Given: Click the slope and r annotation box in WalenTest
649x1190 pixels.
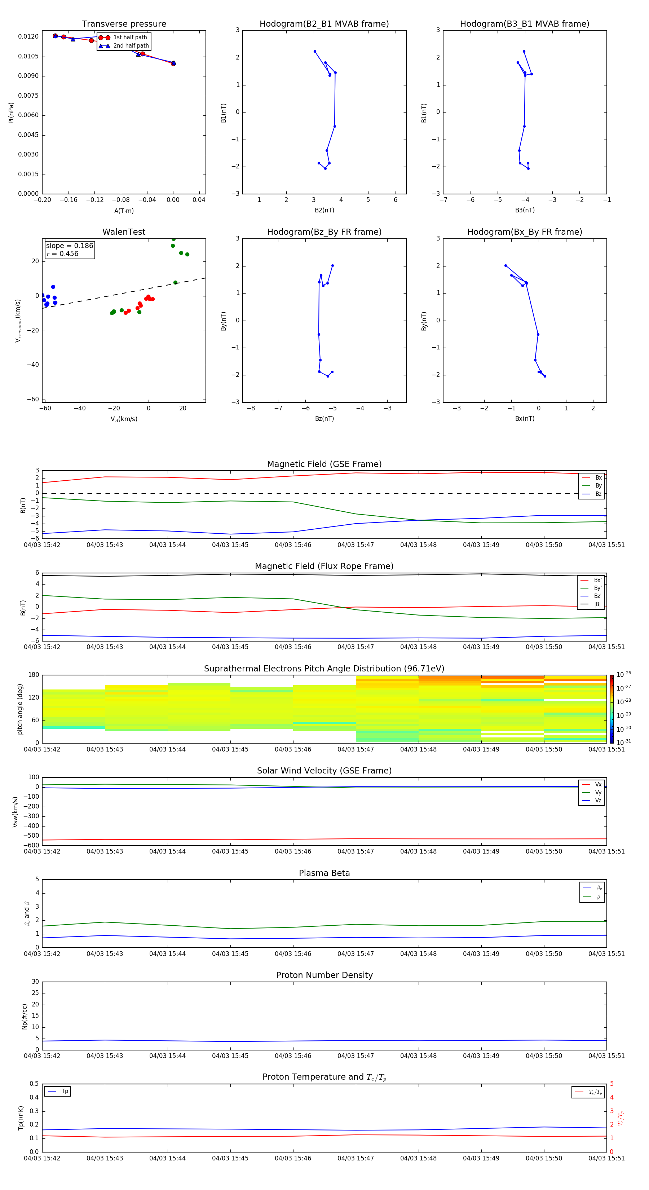Looking at the screenshot, I should pos(69,250).
